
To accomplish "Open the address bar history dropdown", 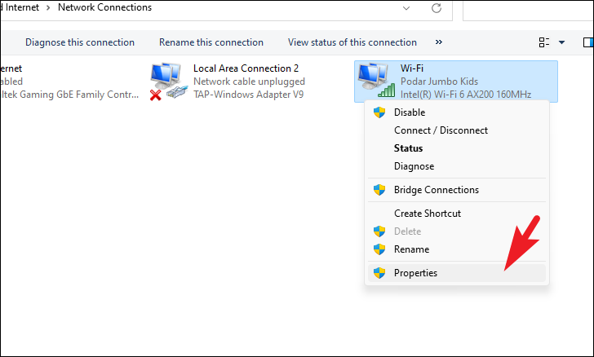I will 406,8.
